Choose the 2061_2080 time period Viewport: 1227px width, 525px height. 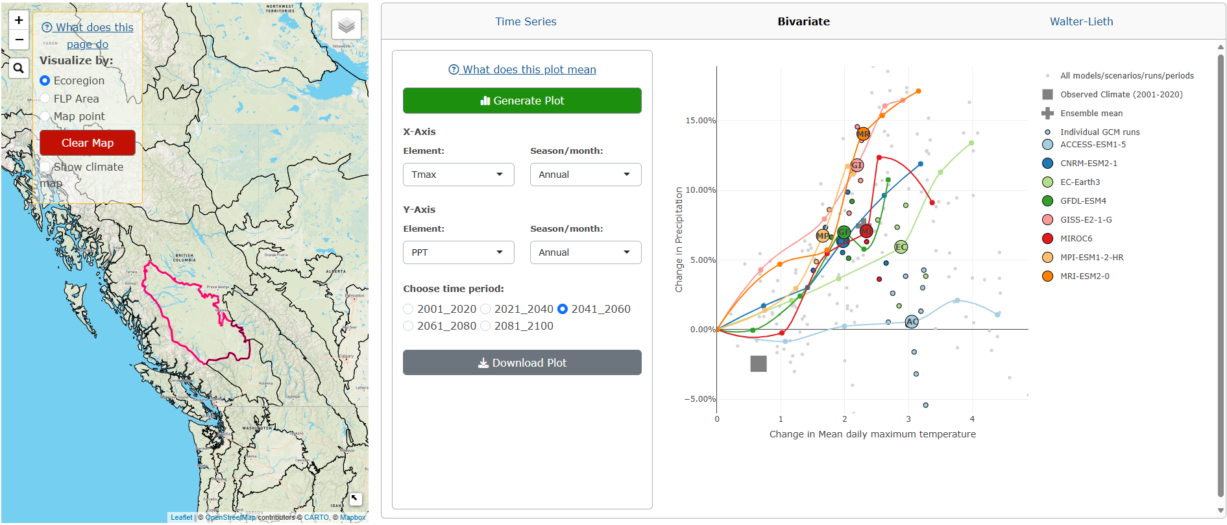[x=408, y=326]
